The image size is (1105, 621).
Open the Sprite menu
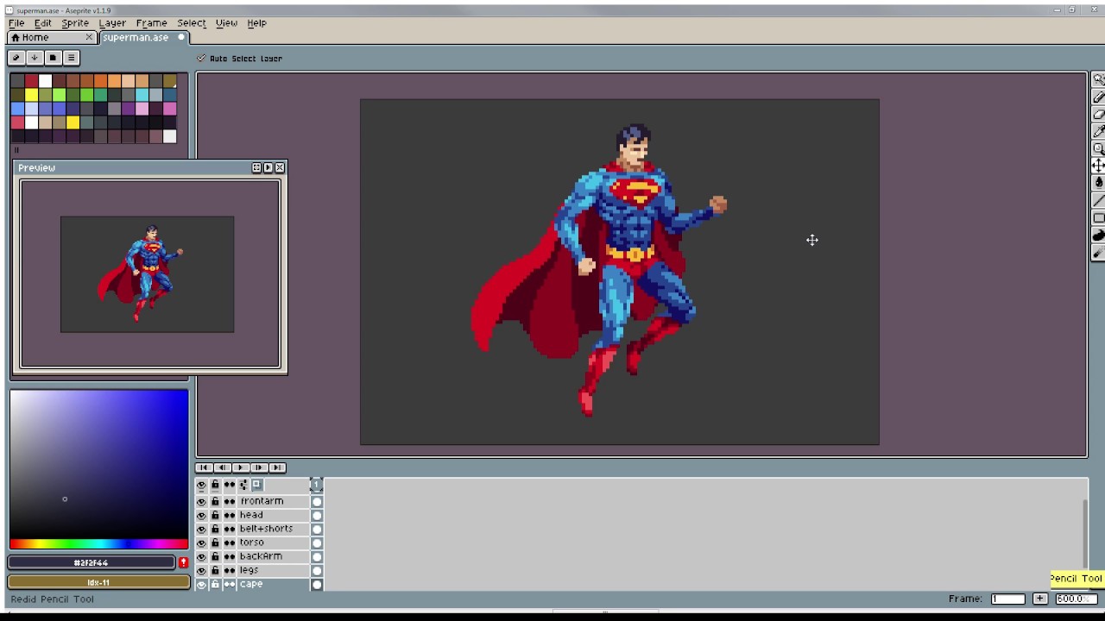[75, 23]
